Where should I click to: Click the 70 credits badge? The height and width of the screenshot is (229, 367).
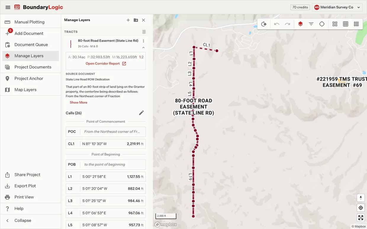[x=300, y=7]
